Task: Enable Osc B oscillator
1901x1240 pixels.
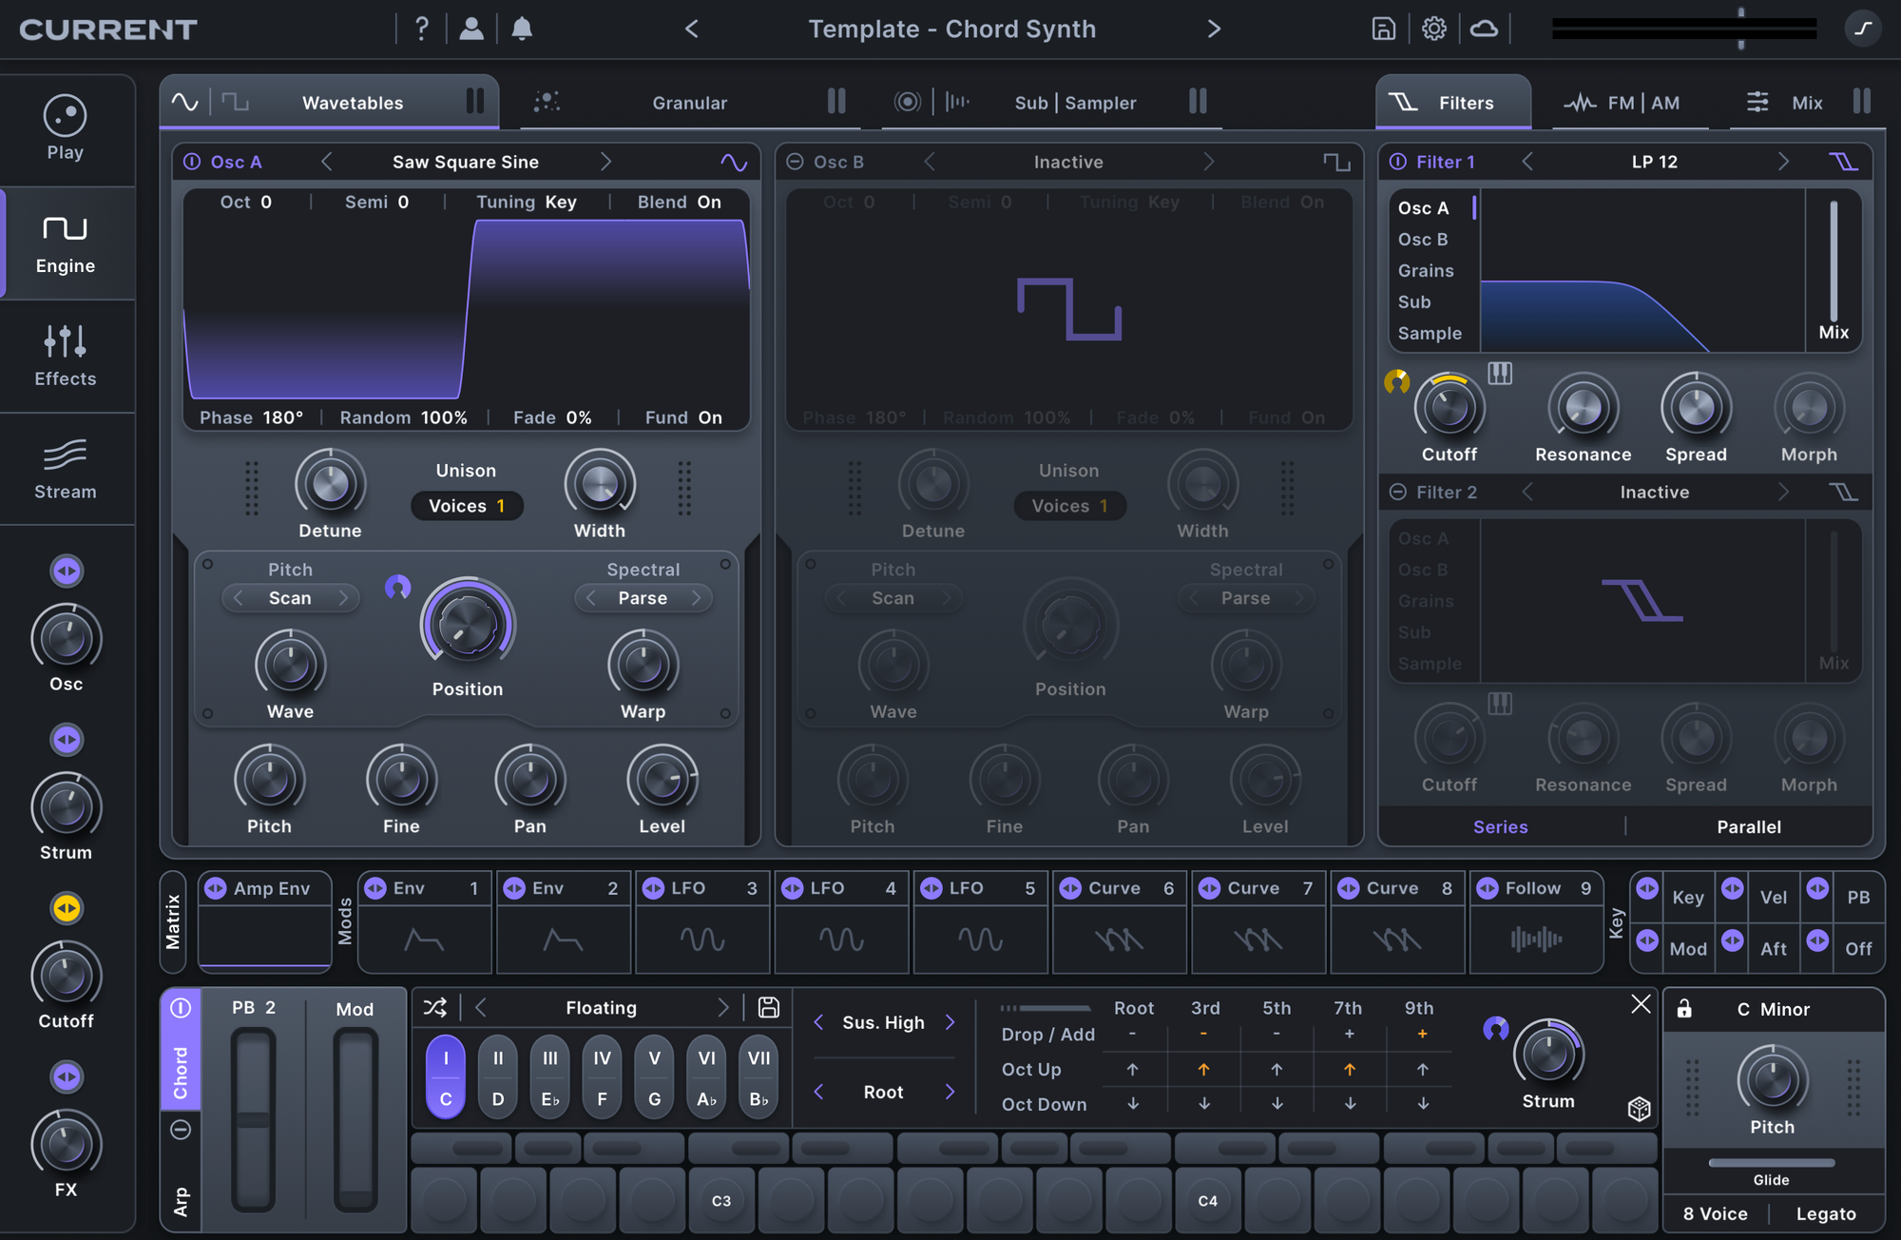Action: (796, 162)
